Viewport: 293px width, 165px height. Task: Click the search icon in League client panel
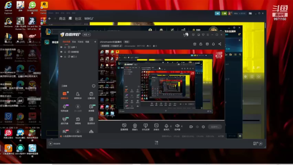click(240, 55)
